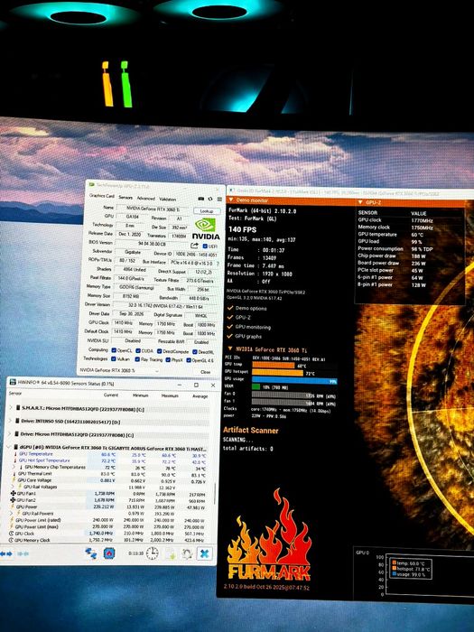Open HWiNFO settings gear icon
This screenshot has height=632, width=474.
[x=187, y=553]
